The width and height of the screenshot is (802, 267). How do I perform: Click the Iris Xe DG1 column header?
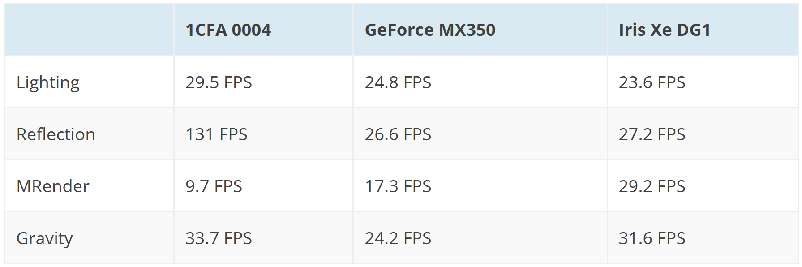665,30
